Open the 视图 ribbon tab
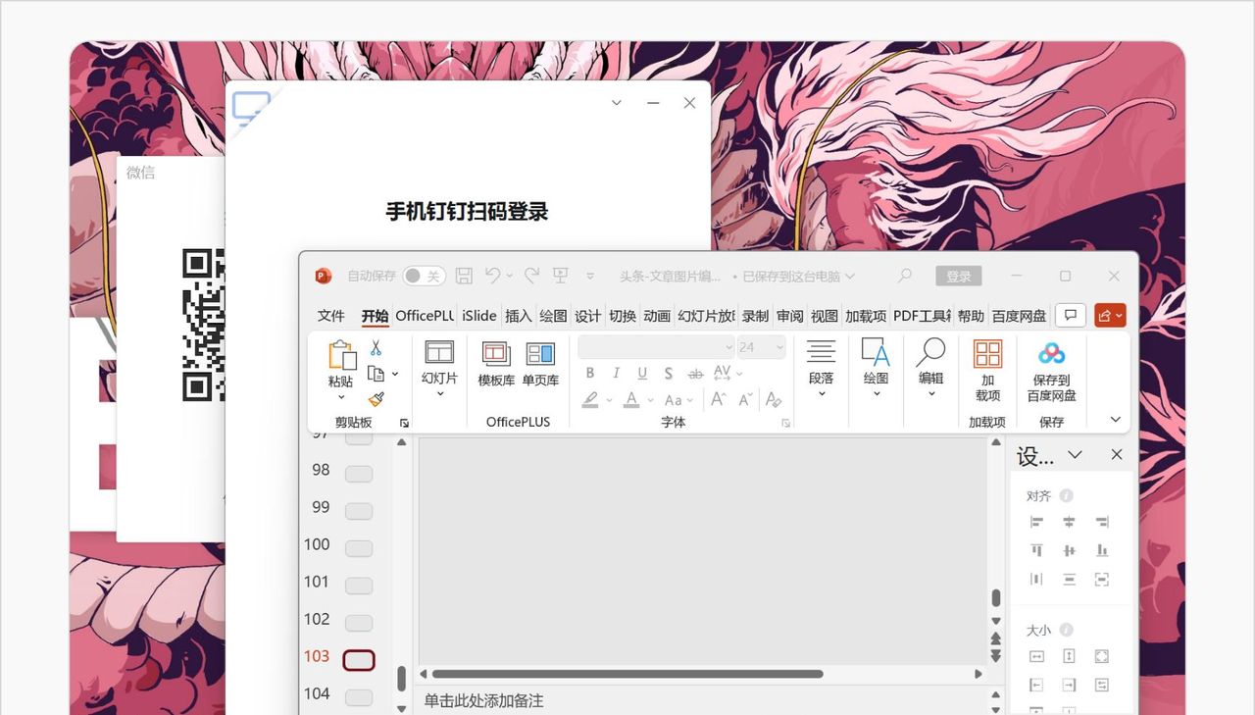 tap(824, 316)
